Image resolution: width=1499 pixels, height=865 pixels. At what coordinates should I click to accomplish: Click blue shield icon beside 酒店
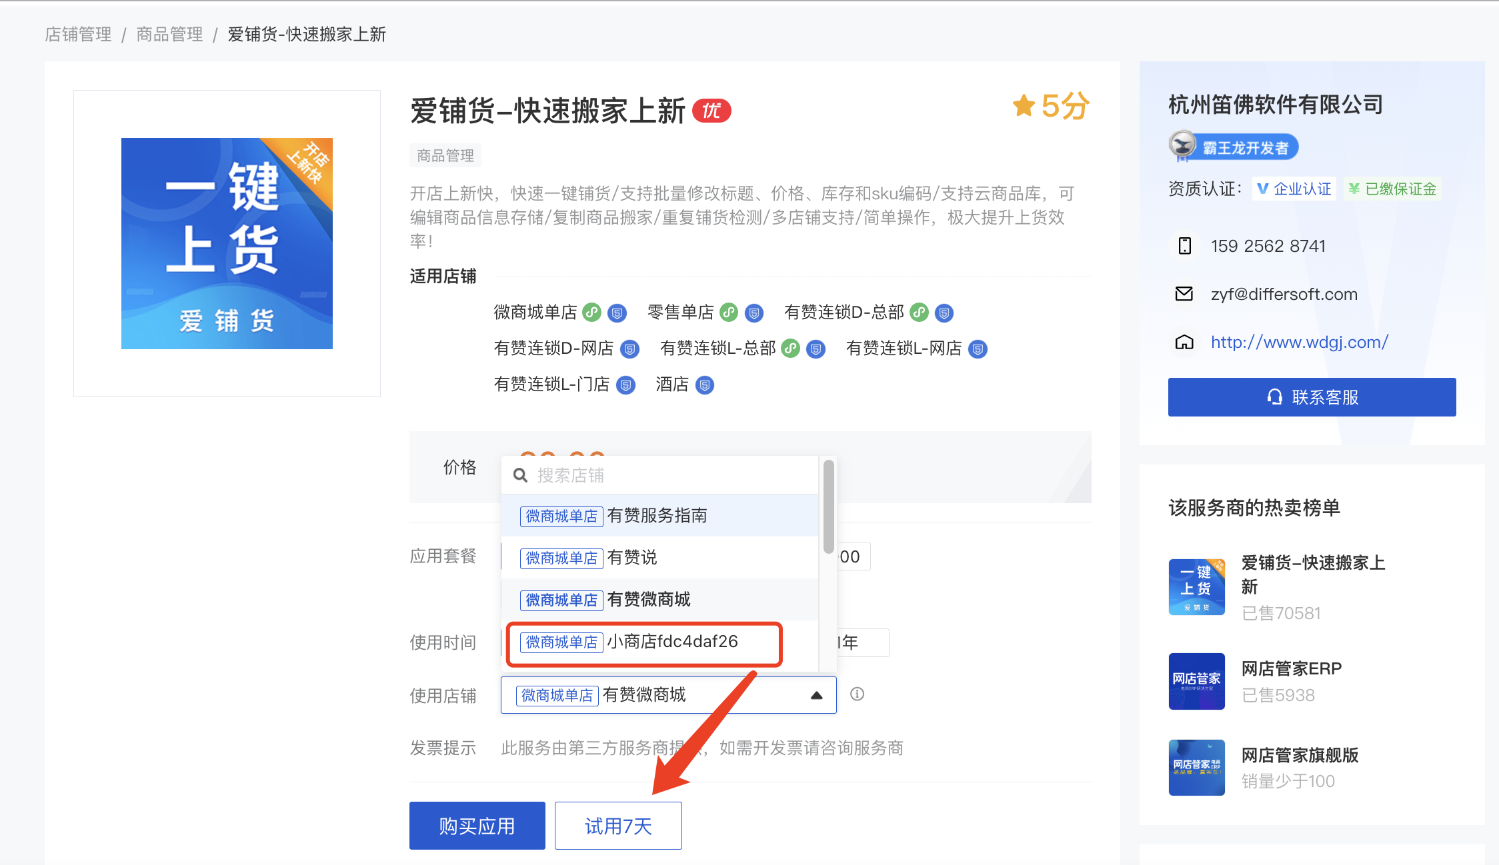click(x=705, y=385)
